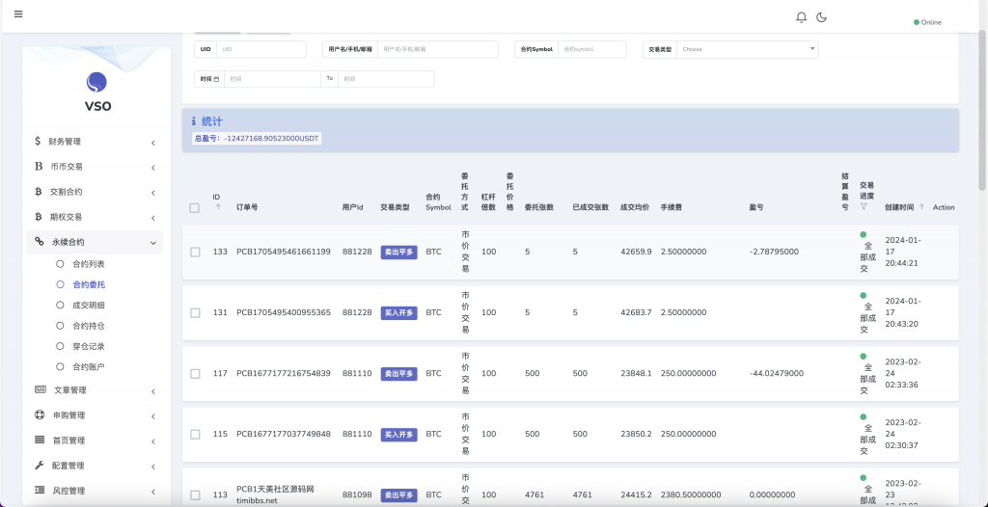The width and height of the screenshot is (988, 507).
Task: Click 卖出平多 tag for order 133
Action: point(398,252)
